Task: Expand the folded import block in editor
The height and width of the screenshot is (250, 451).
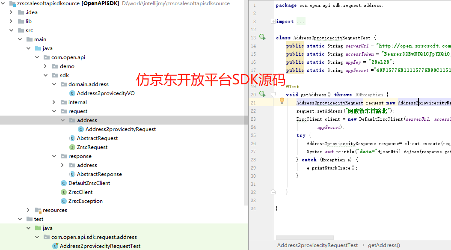Action: 273,21
